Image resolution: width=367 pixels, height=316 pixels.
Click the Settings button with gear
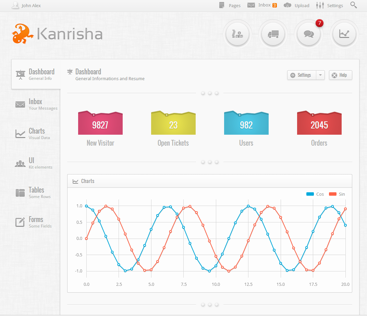click(x=302, y=75)
